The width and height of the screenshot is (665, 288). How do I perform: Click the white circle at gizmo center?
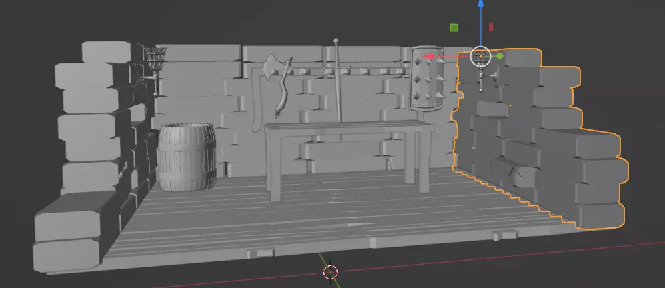480,57
